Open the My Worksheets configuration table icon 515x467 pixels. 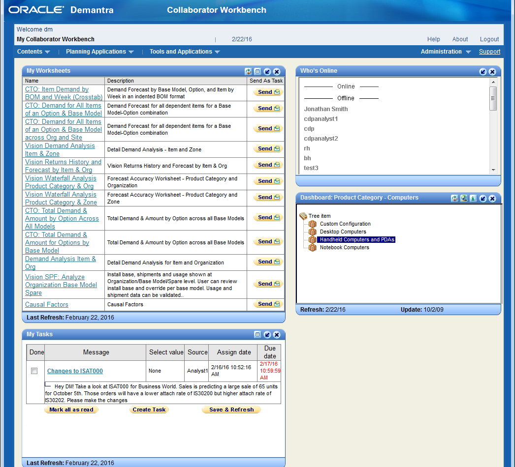(258, 71)
